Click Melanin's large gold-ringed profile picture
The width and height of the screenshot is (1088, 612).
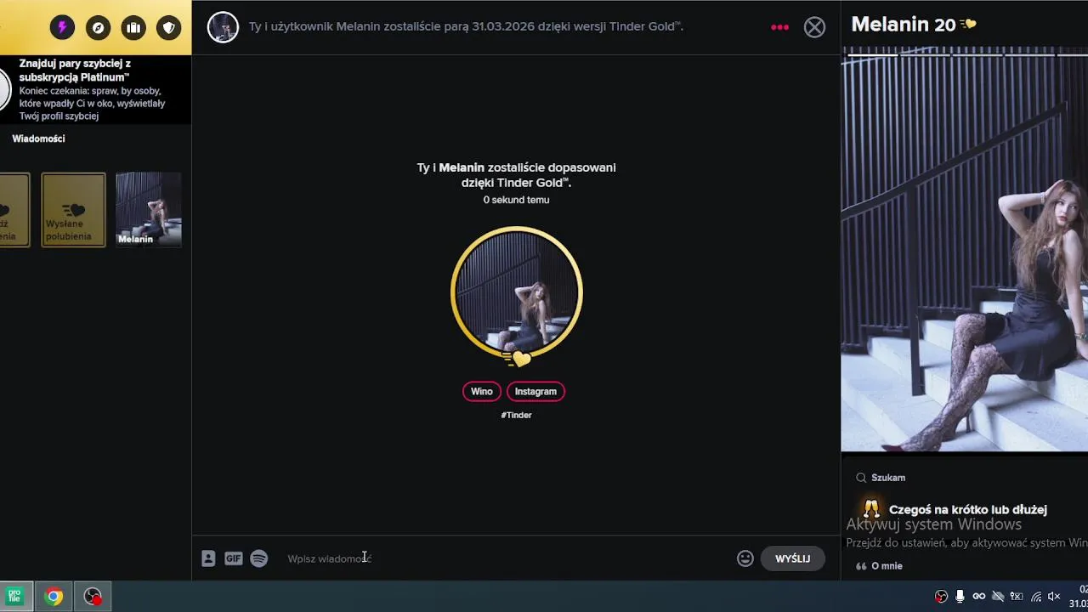[x=516, y=293]
